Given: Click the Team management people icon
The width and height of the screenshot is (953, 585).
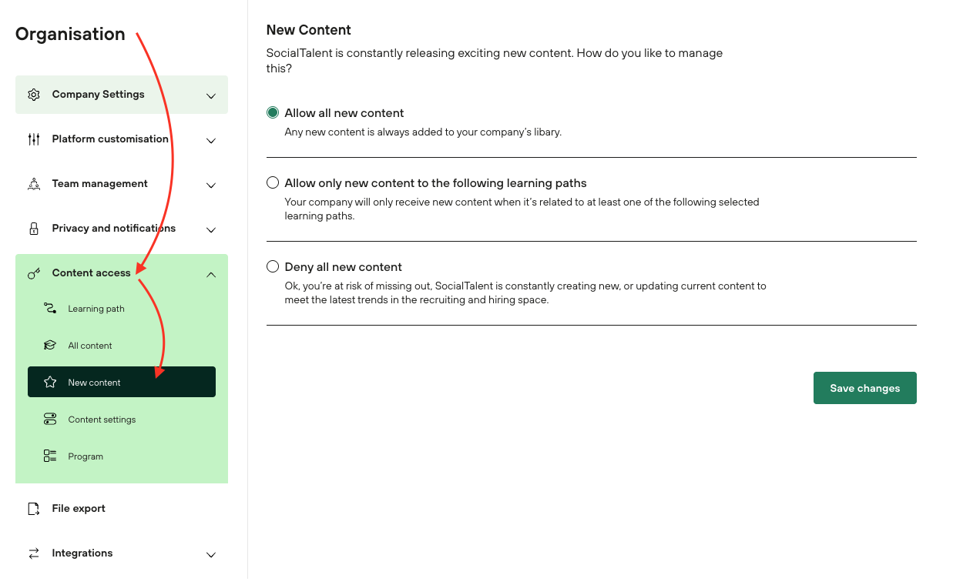Looking at the screenshot, I should point(34,184).
